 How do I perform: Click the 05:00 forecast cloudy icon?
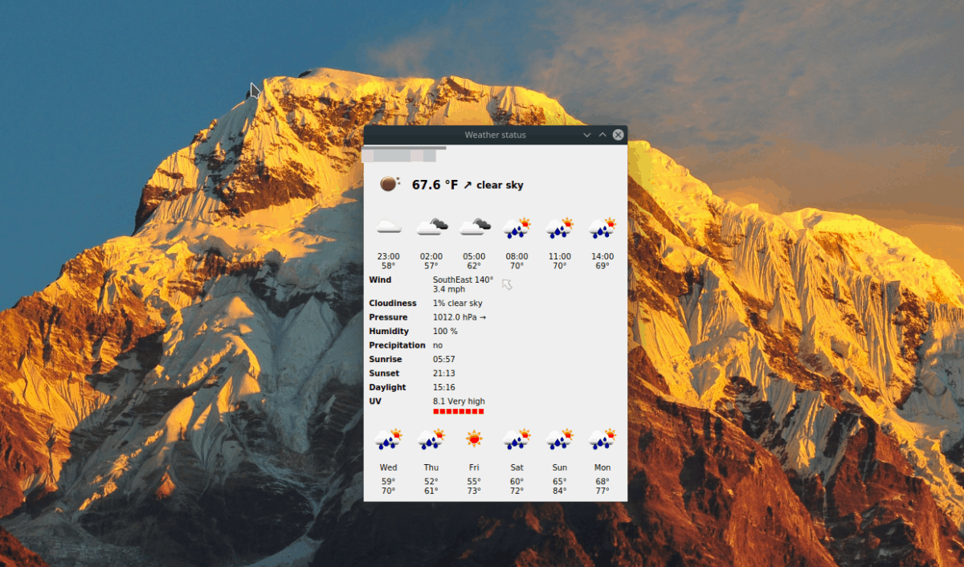475,227
